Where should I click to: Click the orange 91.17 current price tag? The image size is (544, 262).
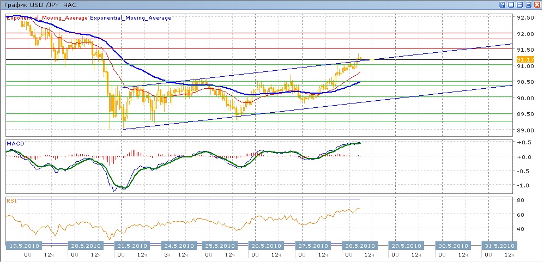524,59
